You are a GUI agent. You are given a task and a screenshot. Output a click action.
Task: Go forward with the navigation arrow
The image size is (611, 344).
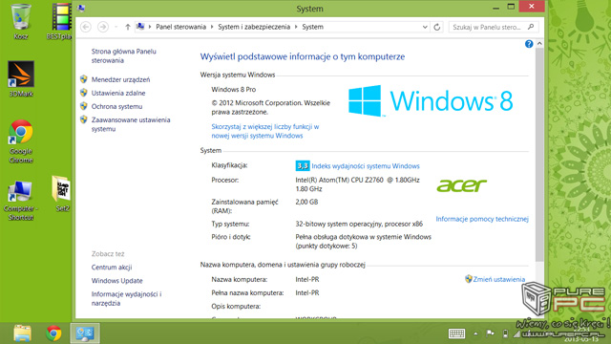[103, 27]
